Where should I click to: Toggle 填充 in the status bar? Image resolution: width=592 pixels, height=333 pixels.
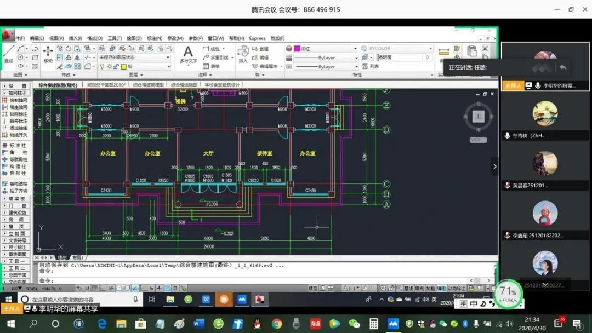(419, 288)
